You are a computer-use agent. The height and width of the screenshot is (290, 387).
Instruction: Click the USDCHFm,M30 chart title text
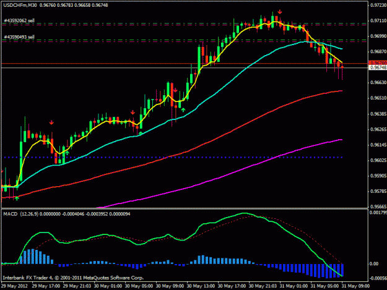click(20, 5)
